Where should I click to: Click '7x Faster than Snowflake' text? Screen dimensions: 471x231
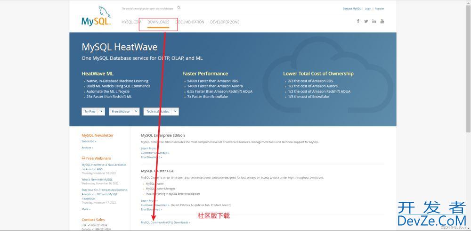(x=208, y=97)
